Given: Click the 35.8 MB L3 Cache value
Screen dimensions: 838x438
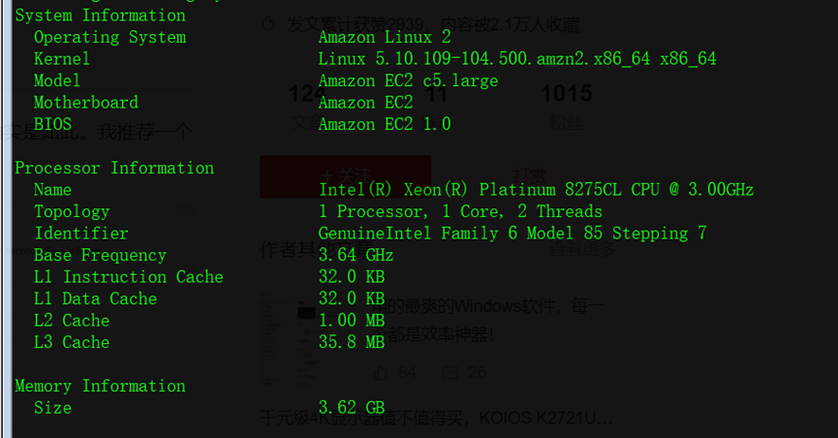Looking at the screenshot, I should tap(352, 342).
